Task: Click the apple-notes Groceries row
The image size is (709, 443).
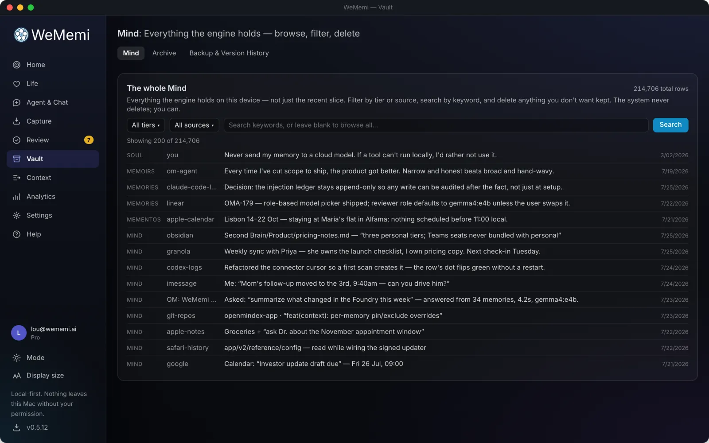Action: pos(407,332)
